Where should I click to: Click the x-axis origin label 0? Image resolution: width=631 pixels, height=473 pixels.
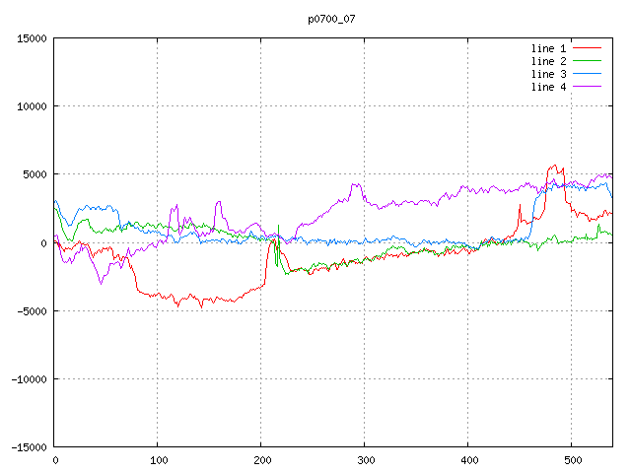pyautogui.click(x=55, y=460)
